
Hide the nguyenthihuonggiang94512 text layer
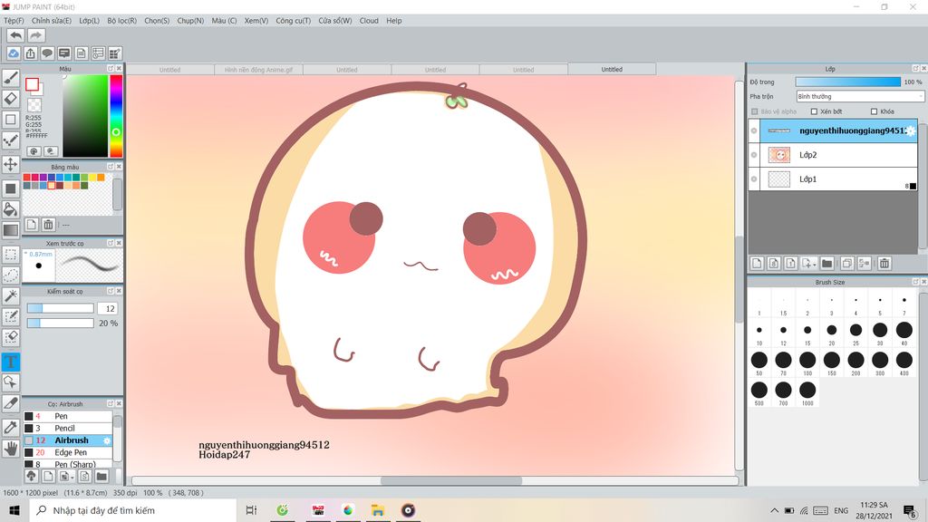754,130
